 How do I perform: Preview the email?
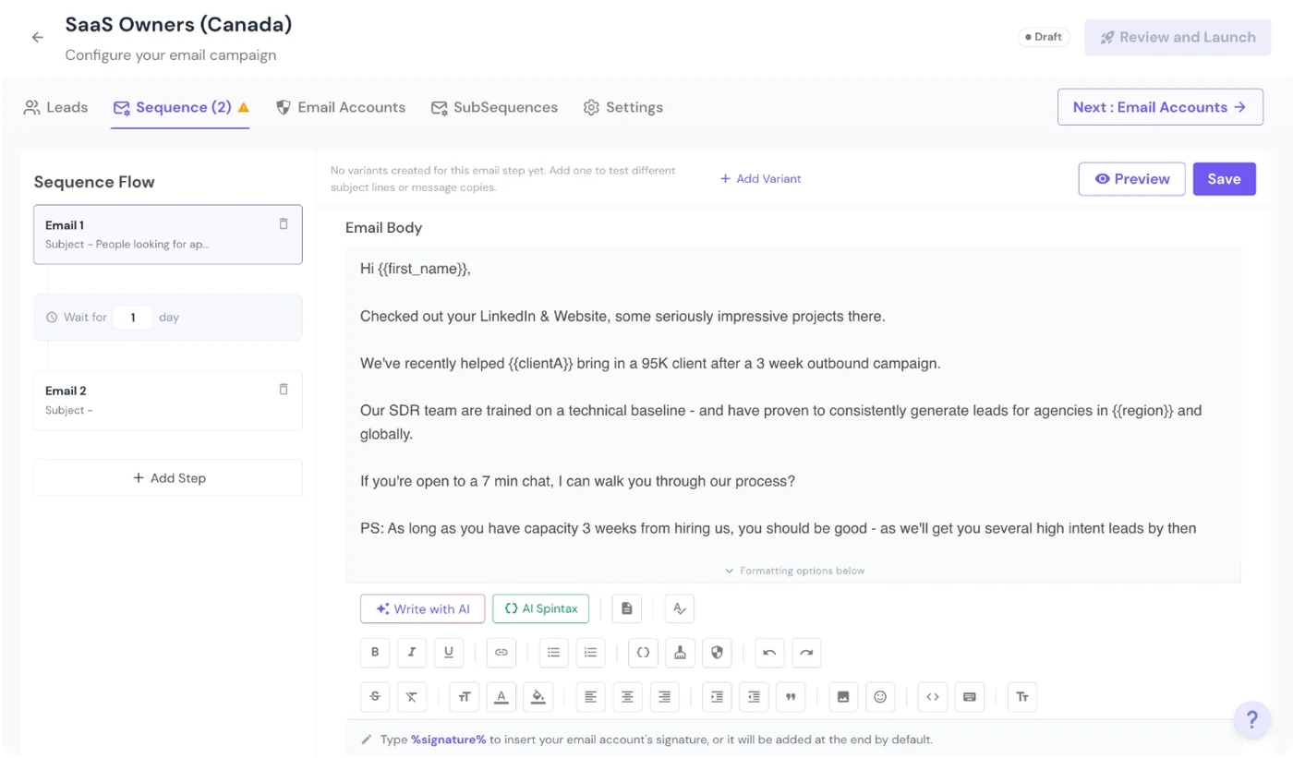coord(1131,179)
